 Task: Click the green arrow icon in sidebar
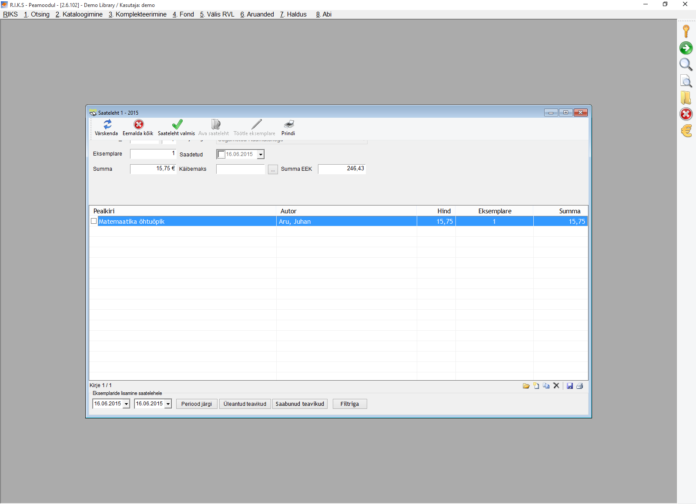click(686, 48)
